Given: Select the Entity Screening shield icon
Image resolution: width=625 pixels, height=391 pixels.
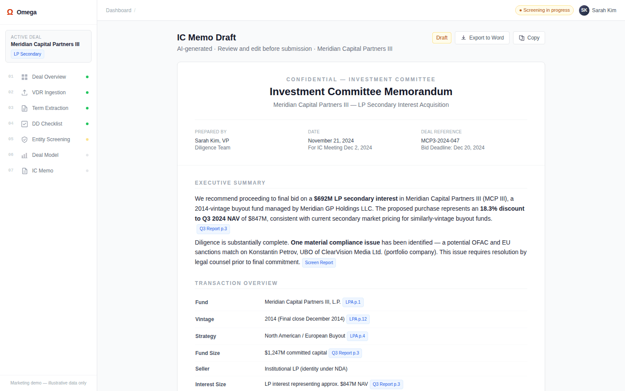Looking at the screenshot, I should [24, 139].
